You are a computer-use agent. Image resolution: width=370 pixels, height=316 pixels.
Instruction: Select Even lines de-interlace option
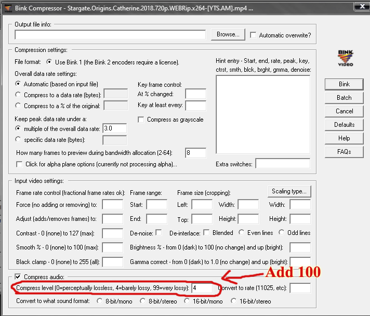pyautogui.click(x=241, y=232)
